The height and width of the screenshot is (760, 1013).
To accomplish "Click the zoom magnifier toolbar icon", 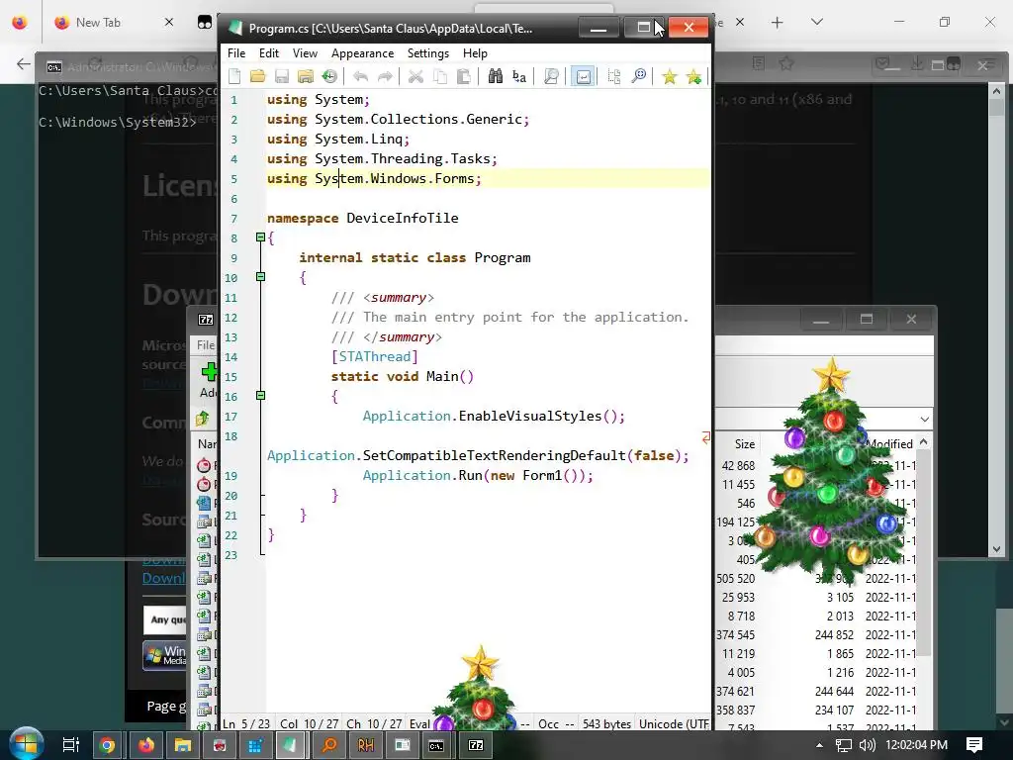I will [x=638, y=77].
